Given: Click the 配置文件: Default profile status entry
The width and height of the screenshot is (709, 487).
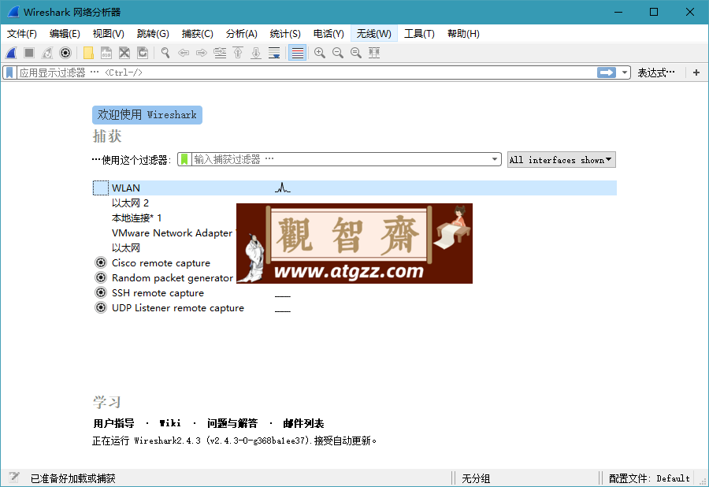Looking at the screenshot, I should pyautogui.click(x=649, y=478).
